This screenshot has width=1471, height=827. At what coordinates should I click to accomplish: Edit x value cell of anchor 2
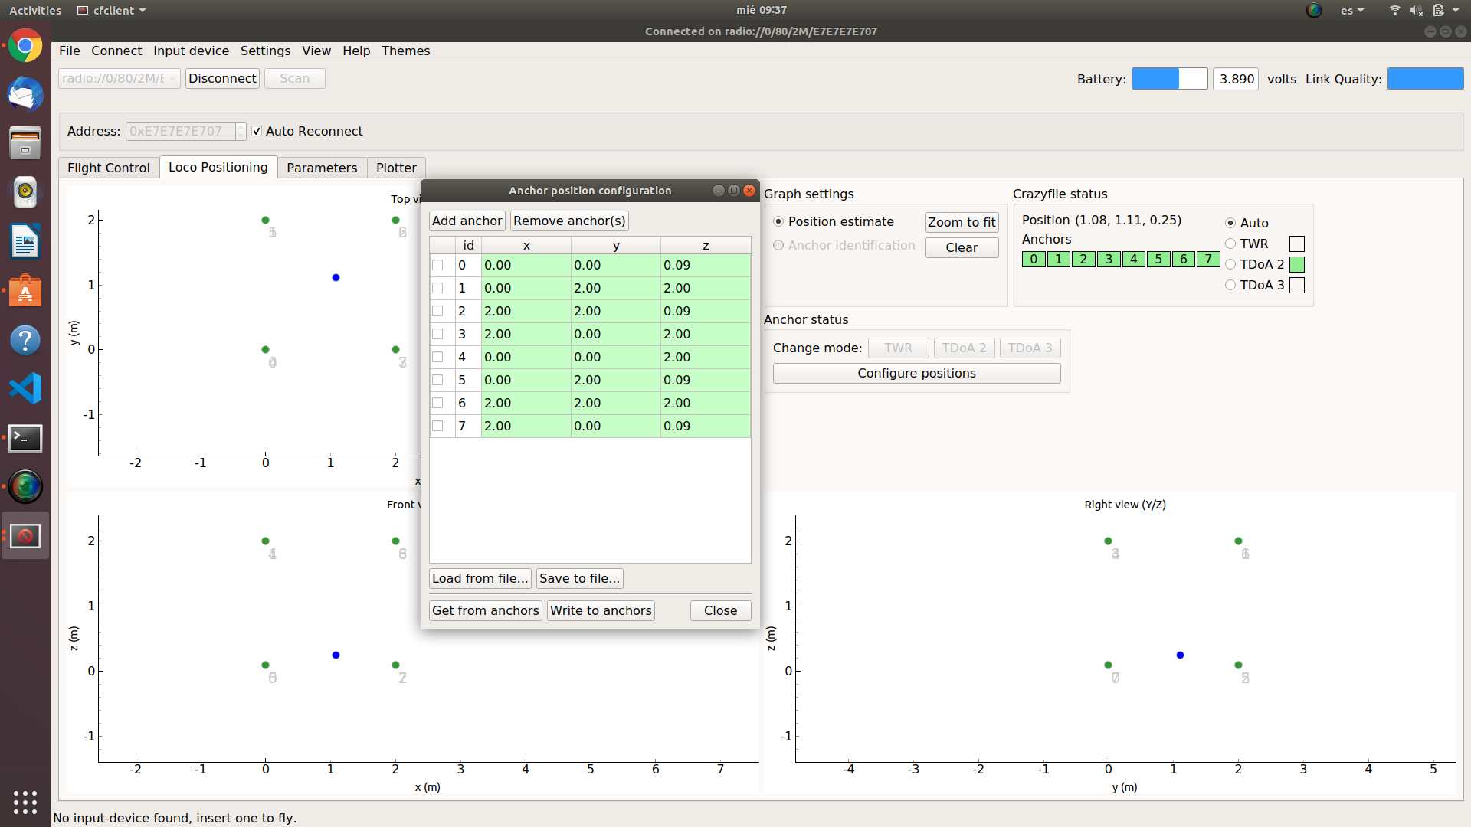point(526,312)
